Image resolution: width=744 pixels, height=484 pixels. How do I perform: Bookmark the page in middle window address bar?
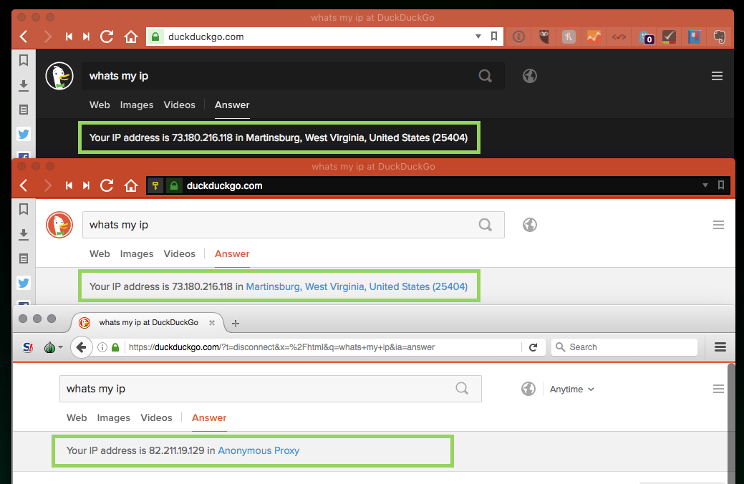tap(721, 185)
